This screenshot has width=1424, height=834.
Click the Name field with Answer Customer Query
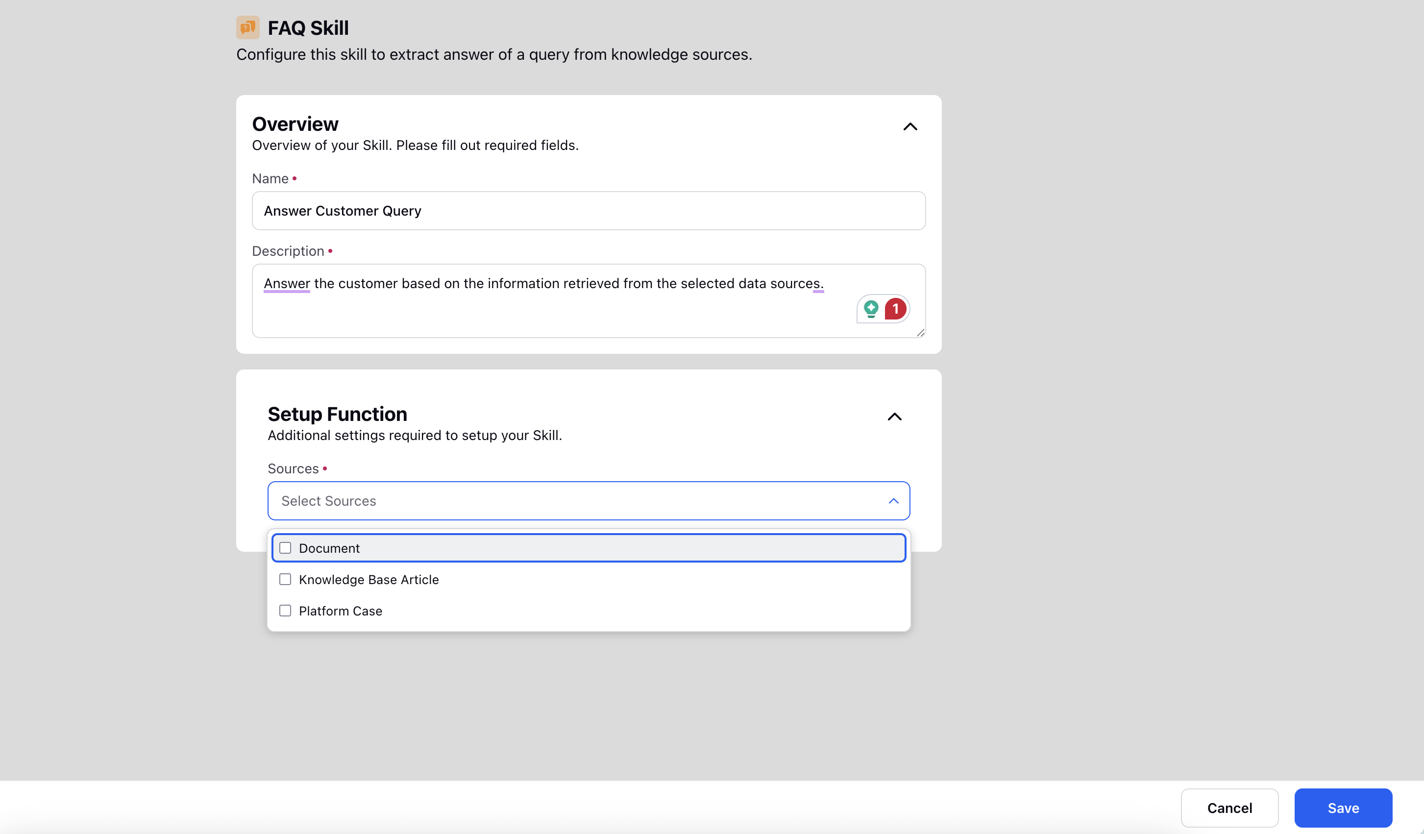(x=588, y=211)
